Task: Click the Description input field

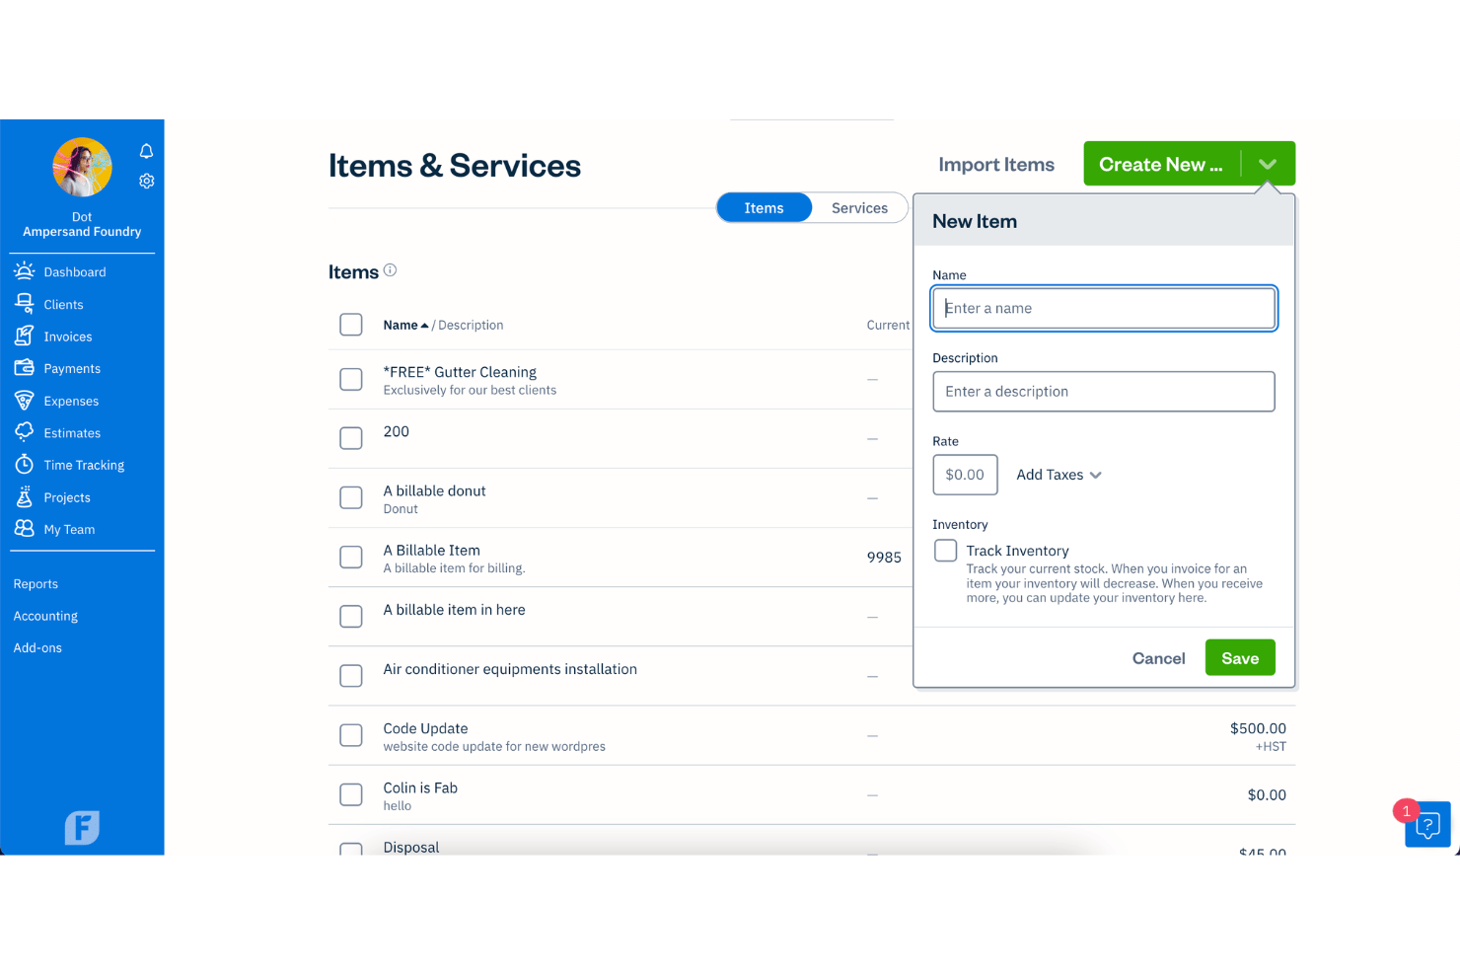Action: pos(1104,392)
